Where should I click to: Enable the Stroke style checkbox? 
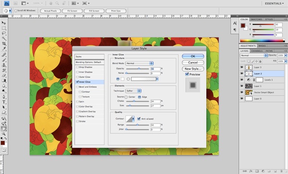77,121
